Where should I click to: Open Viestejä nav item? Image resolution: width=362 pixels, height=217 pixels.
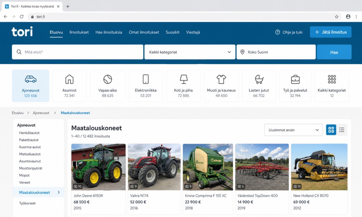pyautogui.click(x=193, y=32)
